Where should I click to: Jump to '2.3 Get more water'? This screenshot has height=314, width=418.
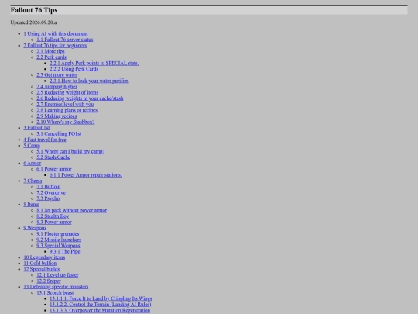[57, 74]
